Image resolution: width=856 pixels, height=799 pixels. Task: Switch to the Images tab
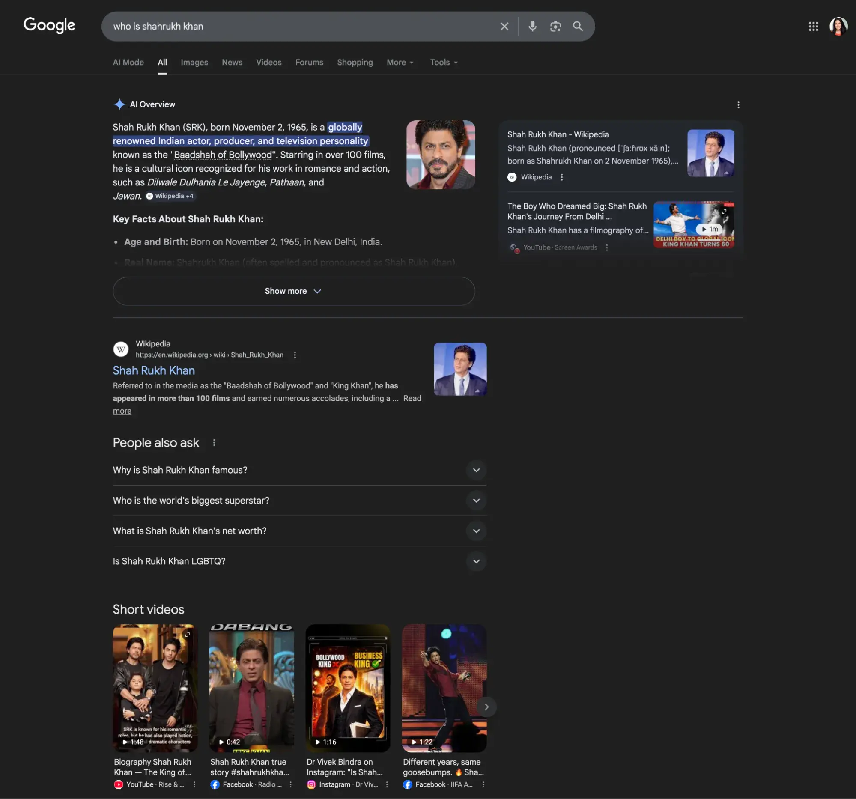(194, 63)
